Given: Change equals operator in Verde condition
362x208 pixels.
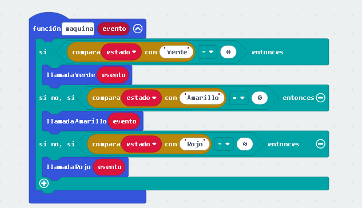Looking at the screenshot, I should [x=208, y=52].
